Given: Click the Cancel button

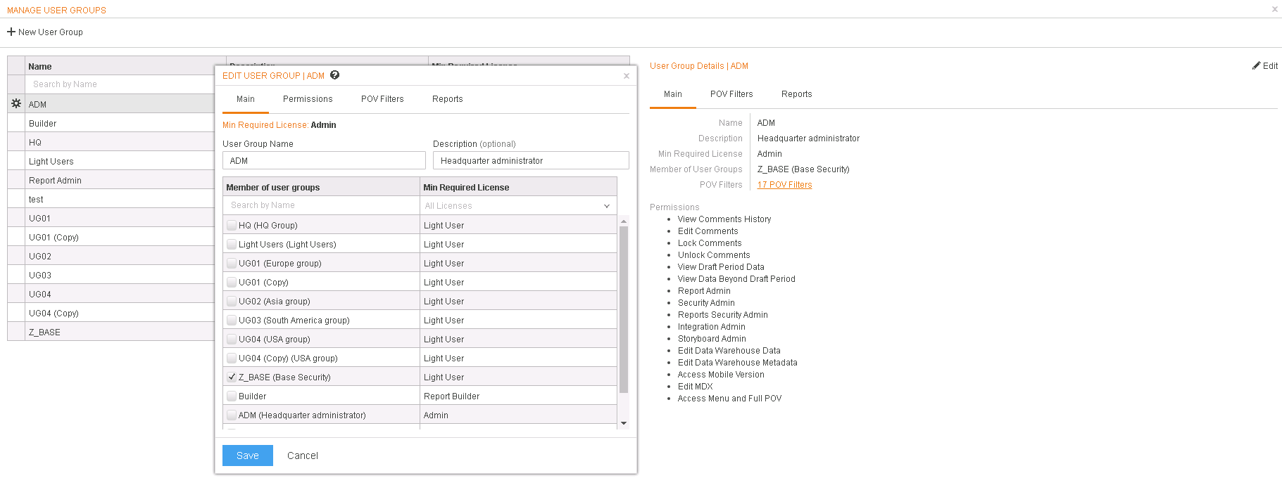Looking at the screenshot, I should [303, 456].
